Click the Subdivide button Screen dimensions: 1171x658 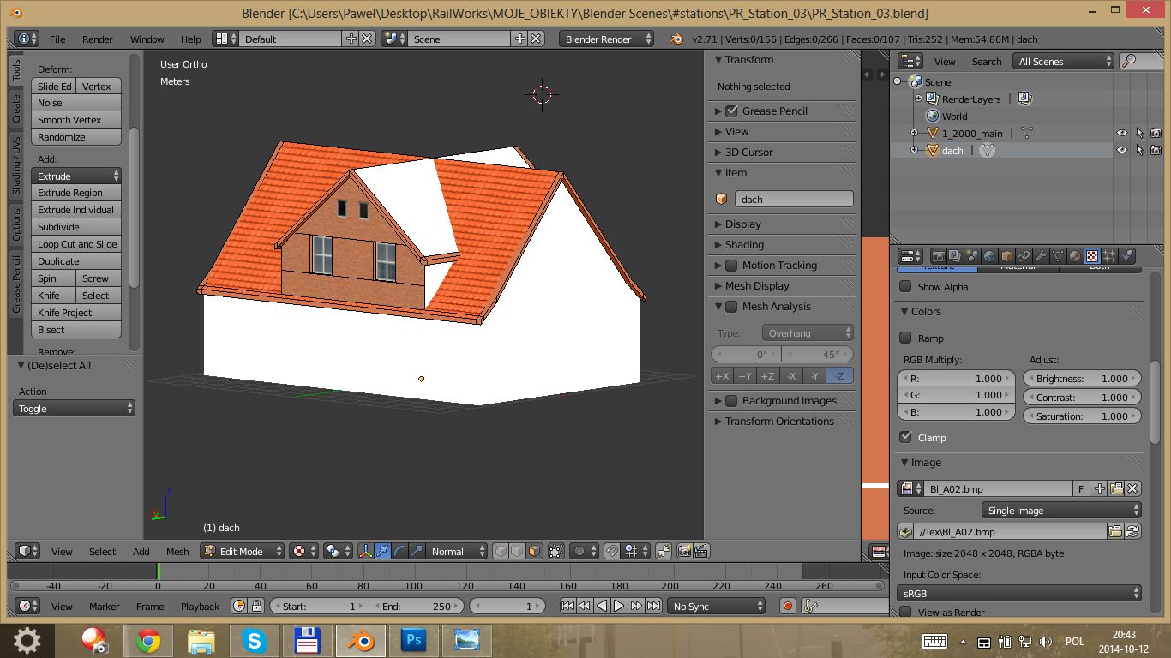76,227
